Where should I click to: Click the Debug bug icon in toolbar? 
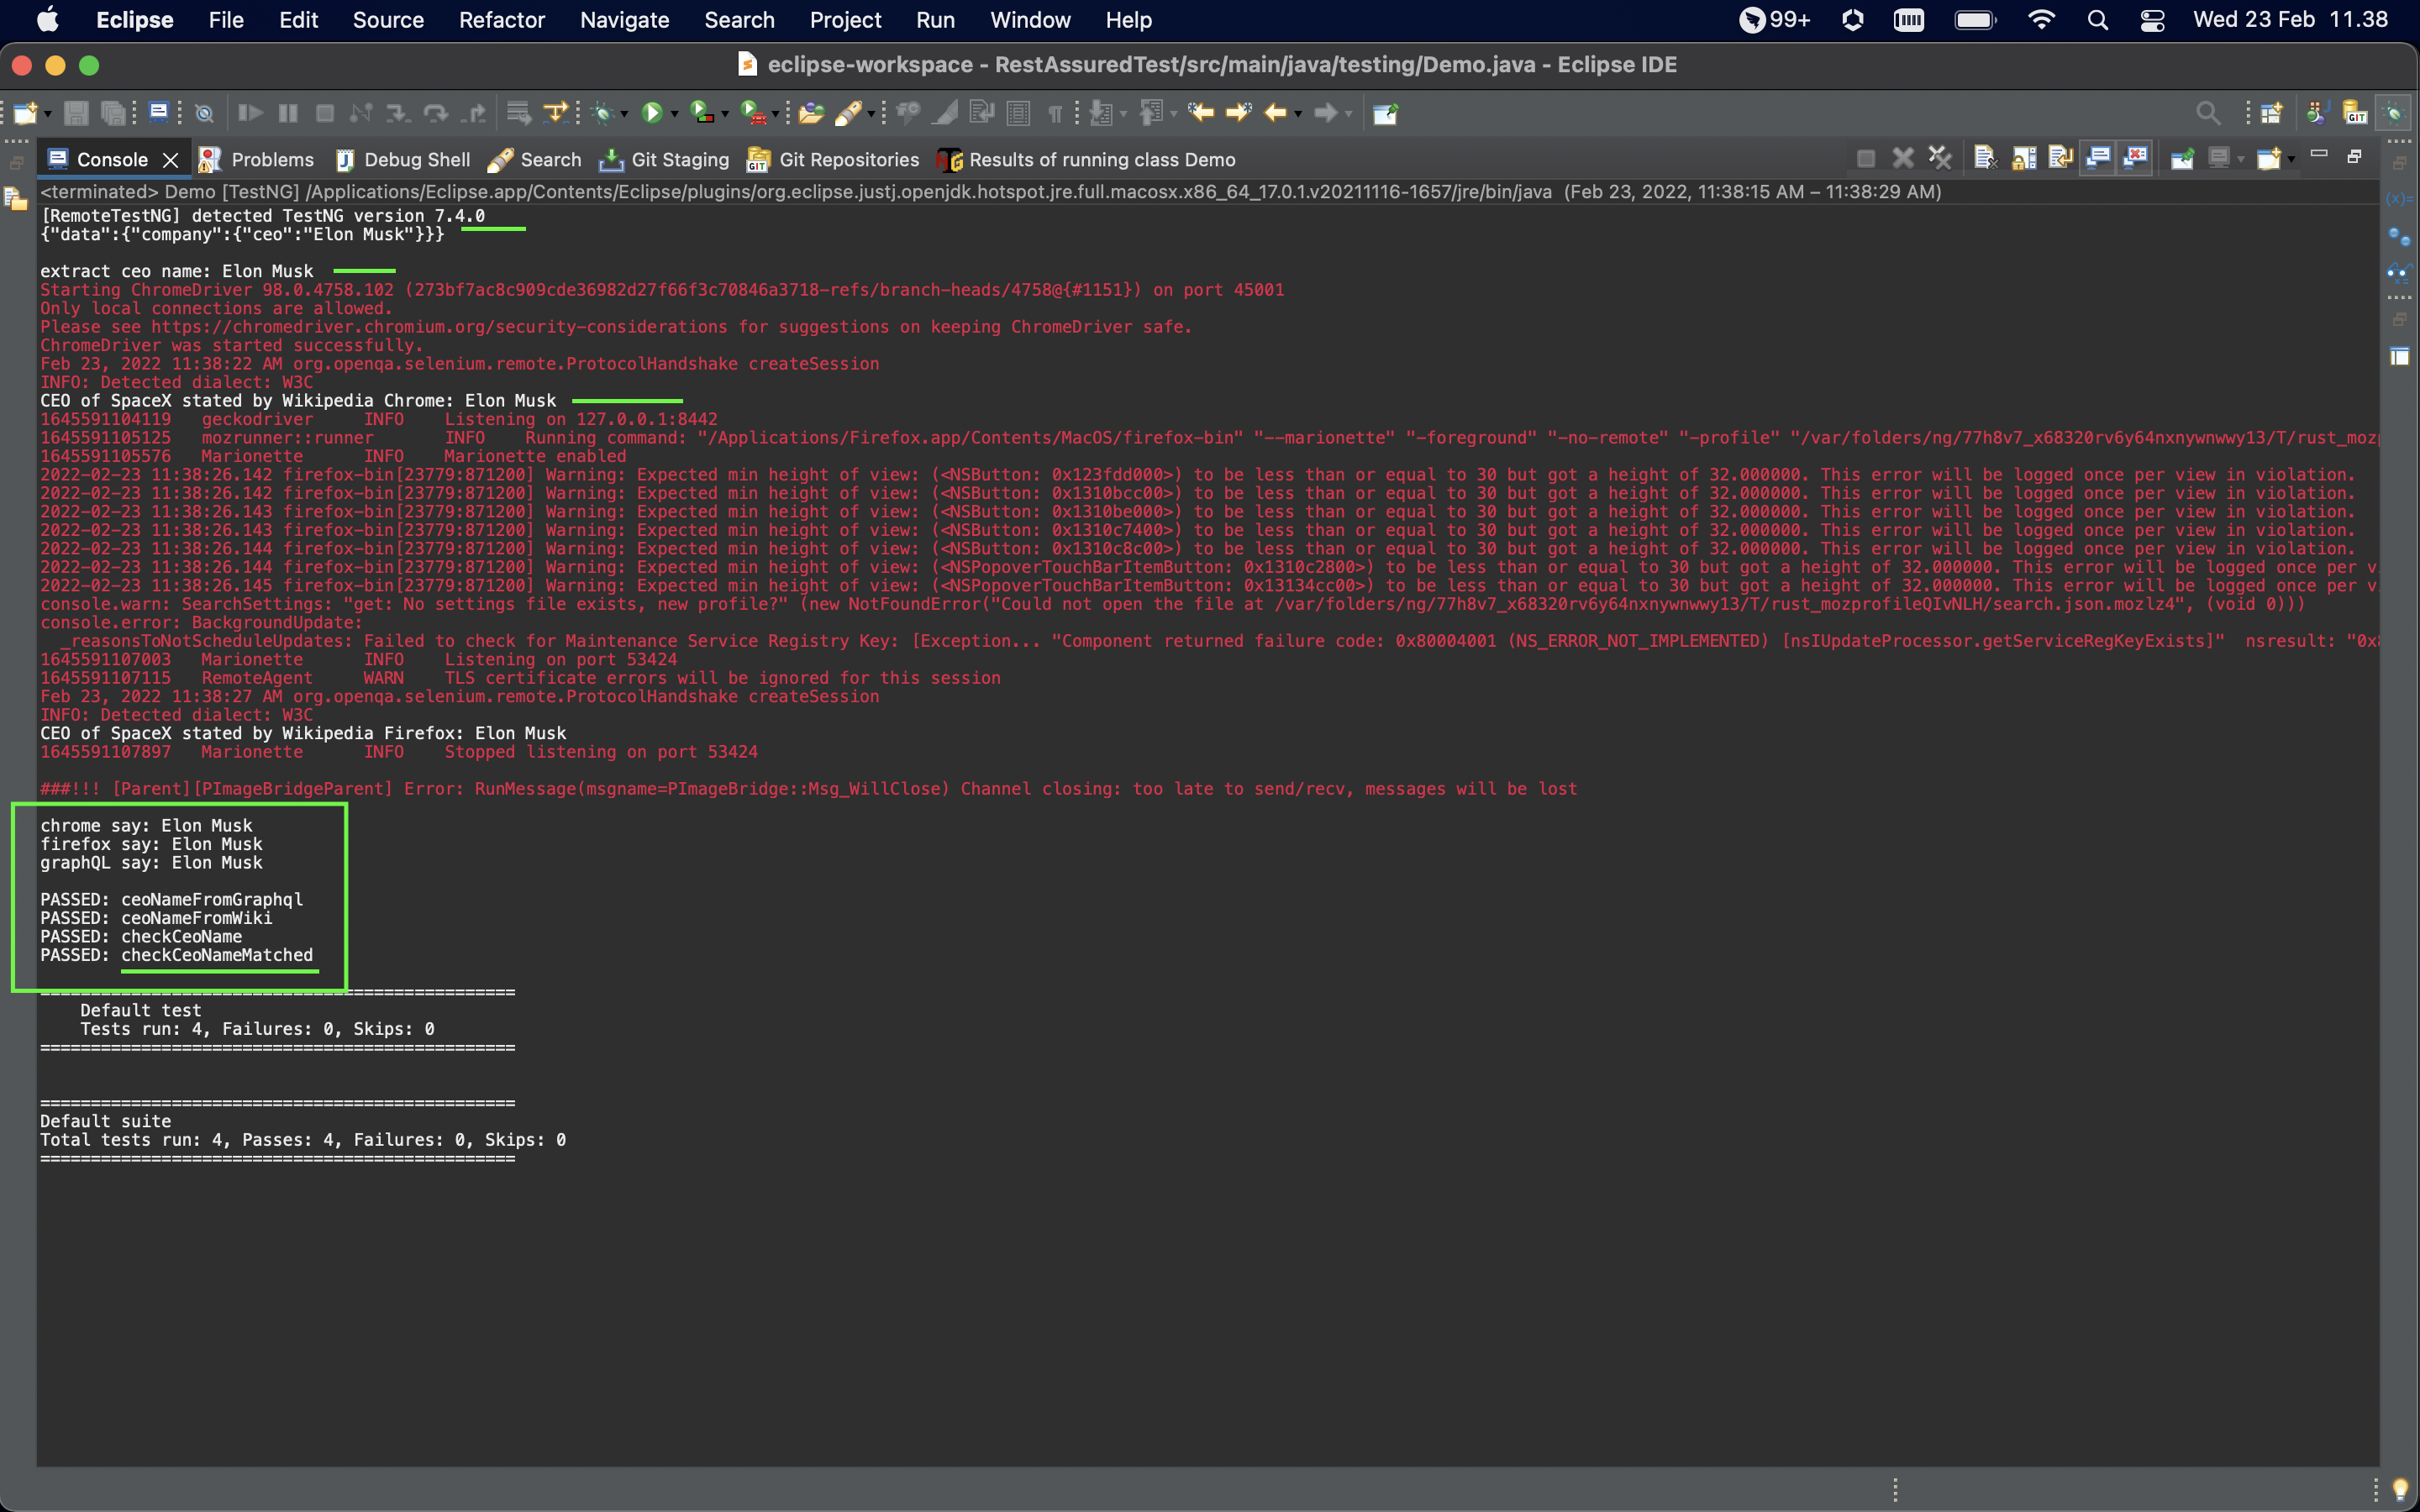602,113
